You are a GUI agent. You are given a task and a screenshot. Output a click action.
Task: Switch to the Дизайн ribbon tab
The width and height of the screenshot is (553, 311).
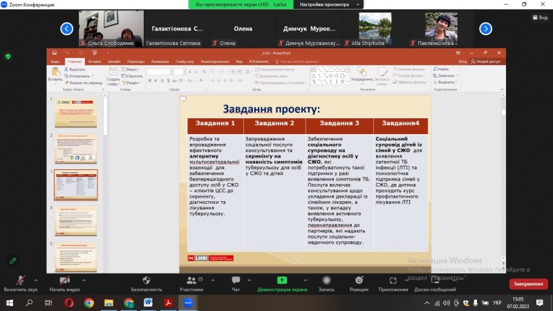114,62
